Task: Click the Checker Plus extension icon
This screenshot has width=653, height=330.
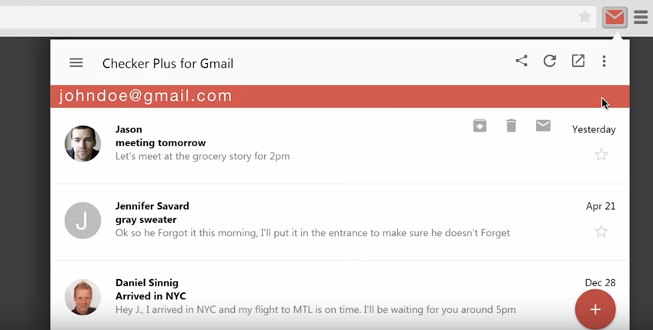Action: [x=614, y=17]
